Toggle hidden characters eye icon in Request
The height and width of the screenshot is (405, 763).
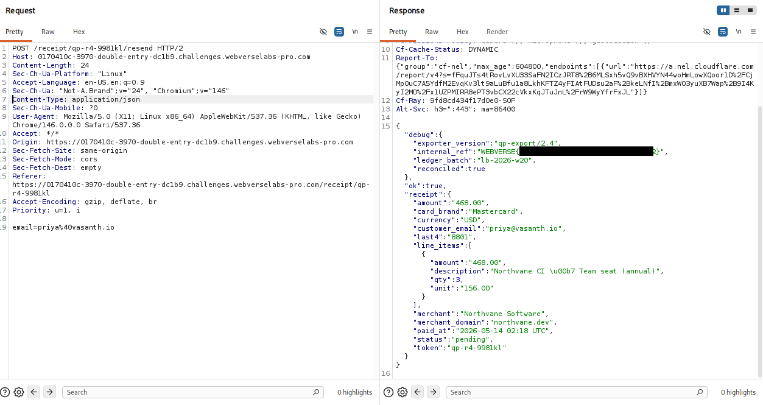point(323,32)
